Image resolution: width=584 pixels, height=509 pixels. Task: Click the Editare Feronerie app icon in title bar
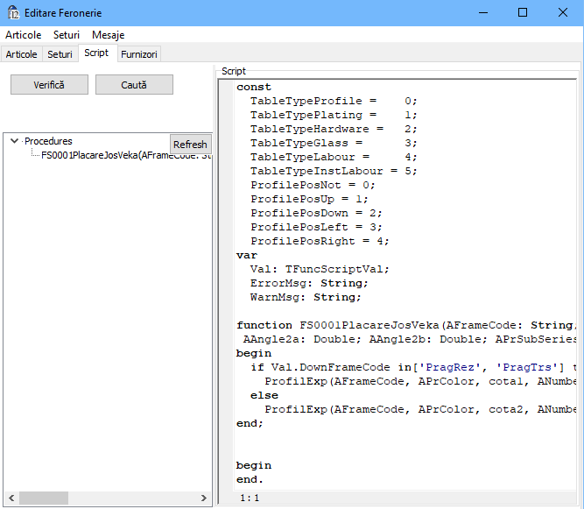click(x=13, y=12)
